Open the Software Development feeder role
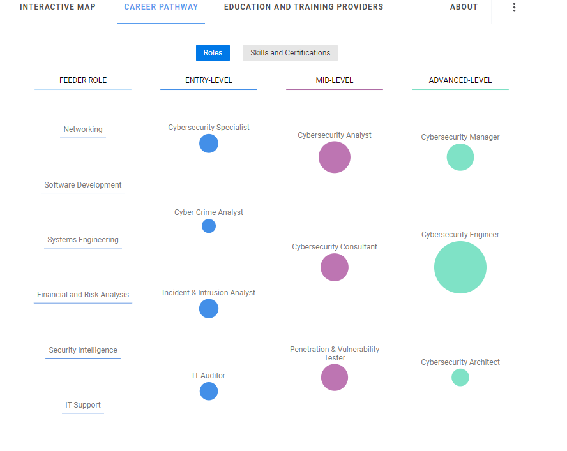 [x=83, y=185]
